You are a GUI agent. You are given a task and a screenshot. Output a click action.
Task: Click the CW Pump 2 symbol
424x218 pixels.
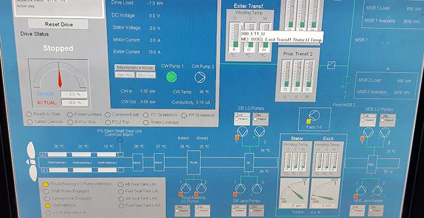pos(200,77)
